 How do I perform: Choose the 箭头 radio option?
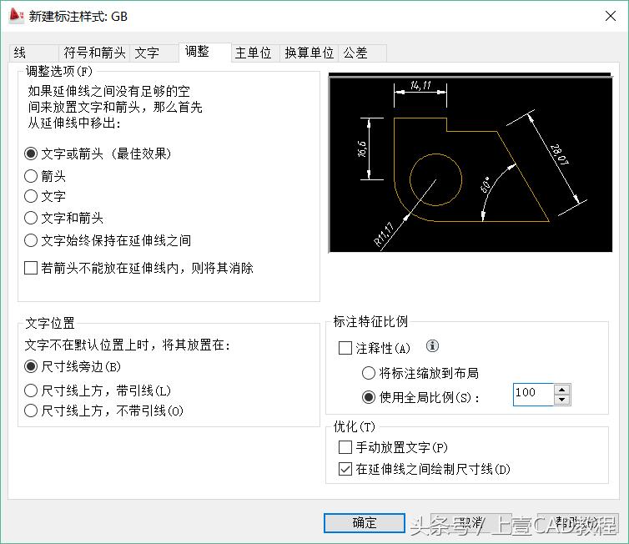click(45, 176)
